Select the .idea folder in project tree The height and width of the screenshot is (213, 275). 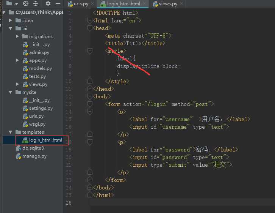[24, 21]
